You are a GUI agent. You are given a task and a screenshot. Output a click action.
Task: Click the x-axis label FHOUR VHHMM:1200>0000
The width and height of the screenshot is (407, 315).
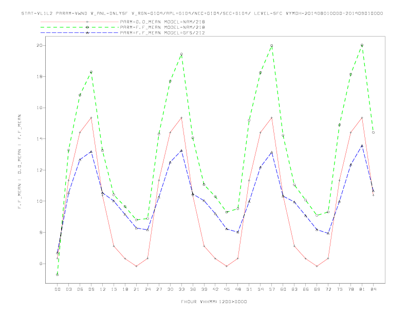(214, 302)
